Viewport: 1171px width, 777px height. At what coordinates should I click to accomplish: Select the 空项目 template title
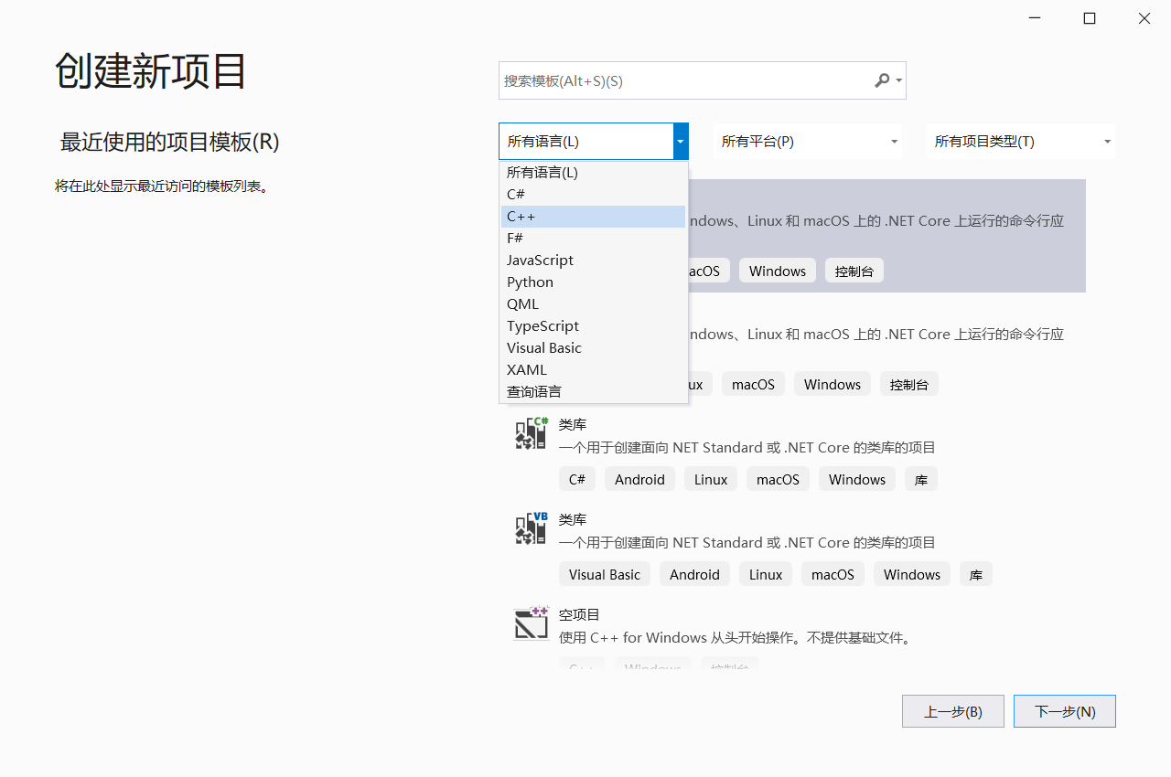579,615
